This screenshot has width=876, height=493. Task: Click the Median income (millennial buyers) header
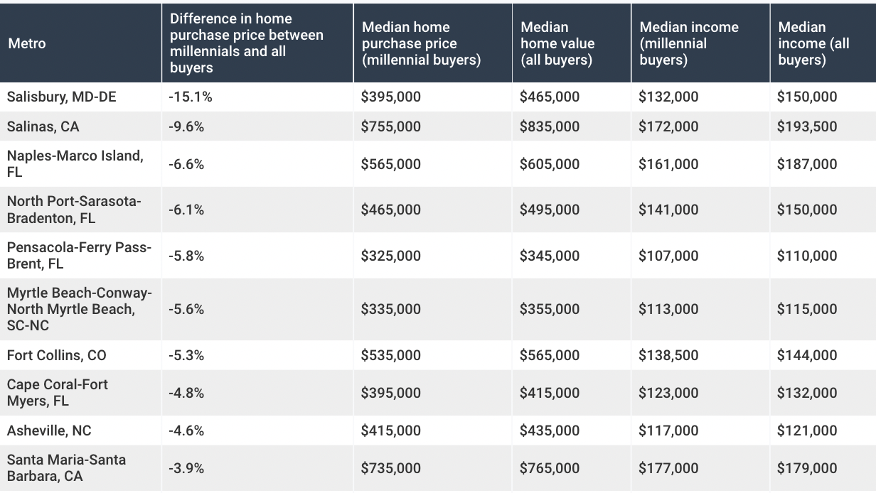click(688, 43)
